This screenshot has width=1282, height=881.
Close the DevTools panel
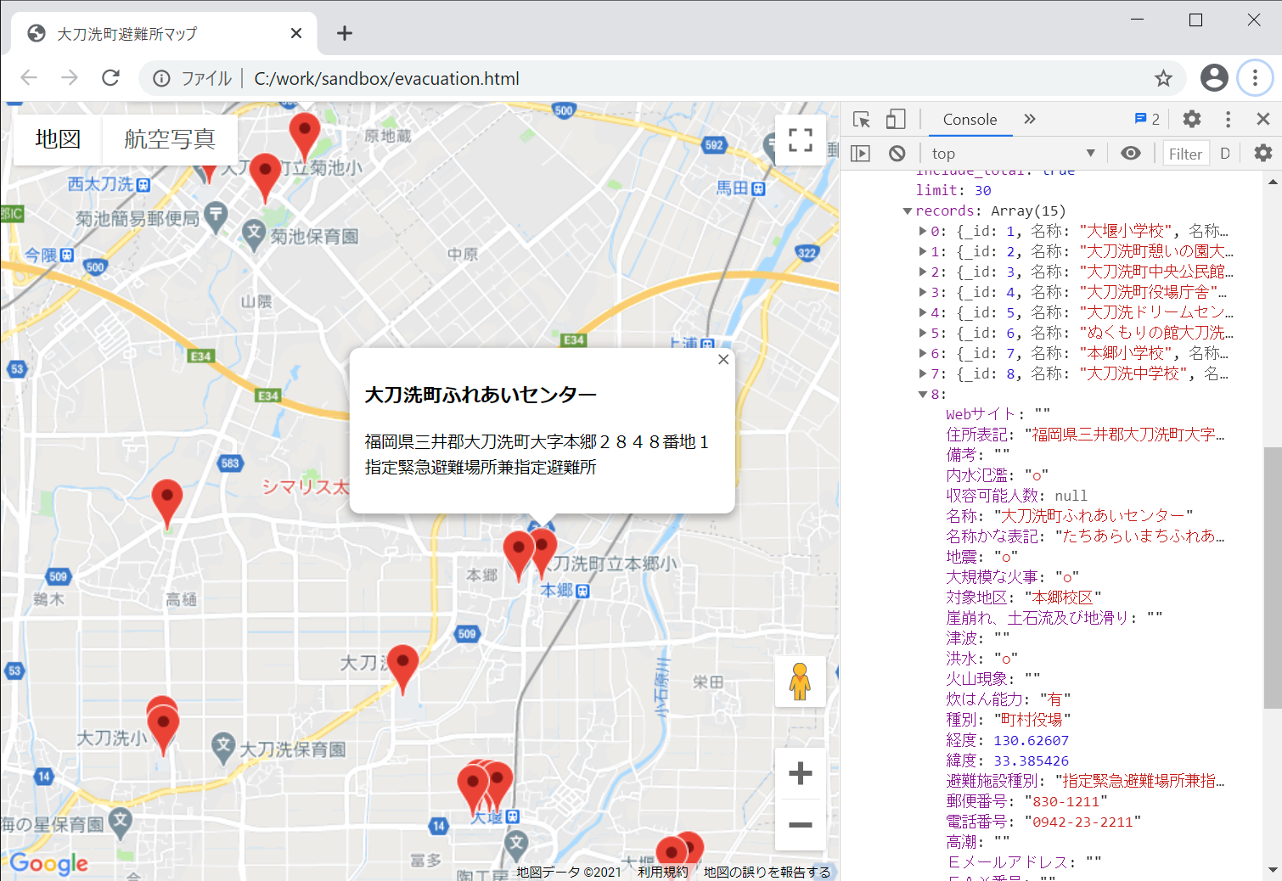point(1263,120)
